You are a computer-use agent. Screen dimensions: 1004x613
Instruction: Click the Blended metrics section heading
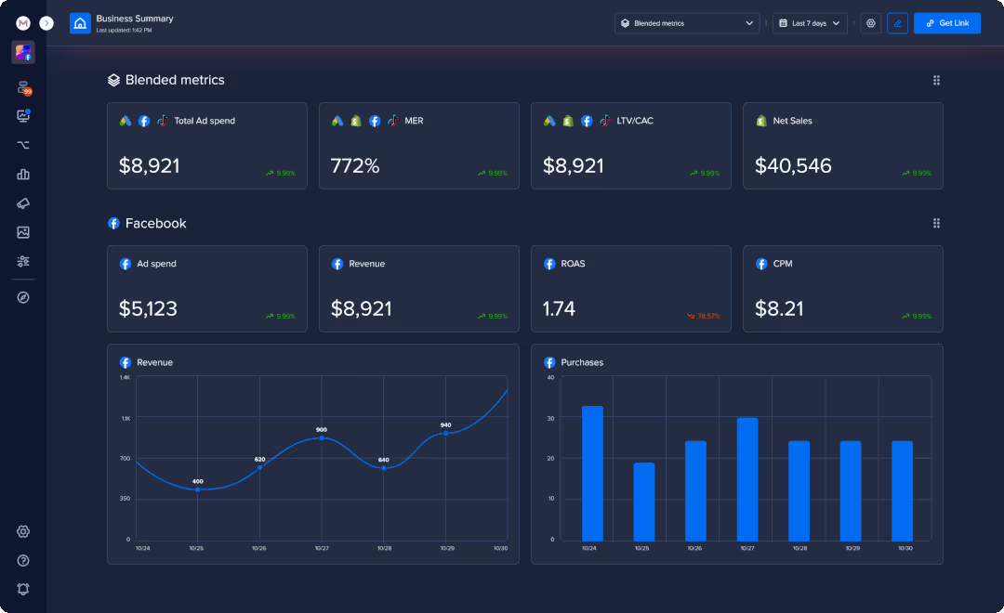175,80
